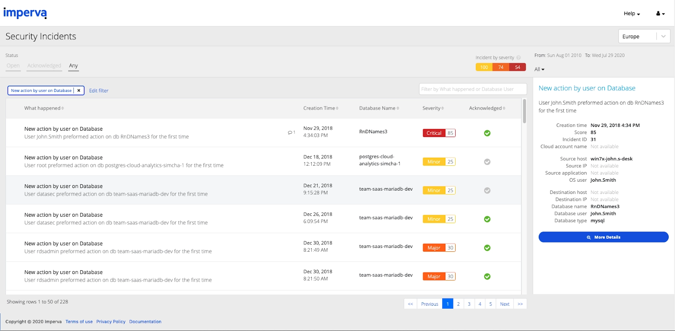Click the orange 74 major severity bar
675x331 pixels.
coord(501,67)
